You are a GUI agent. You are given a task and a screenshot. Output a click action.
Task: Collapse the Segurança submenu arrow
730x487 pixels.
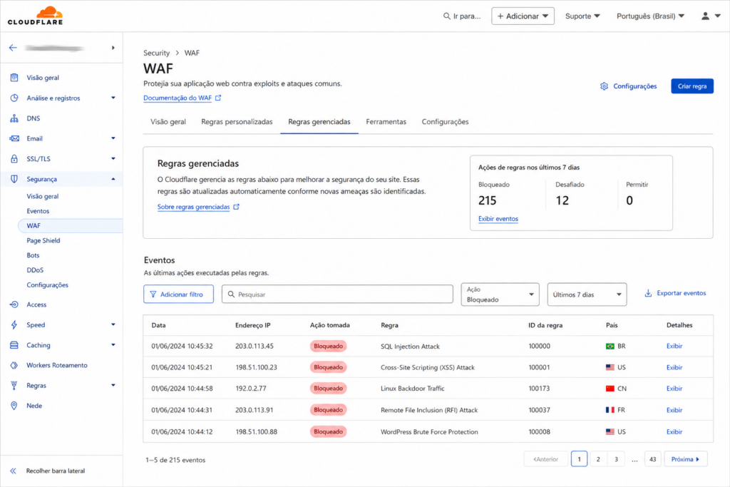[x=113, y=179]
